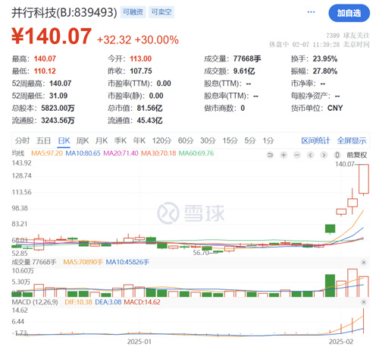The width and height of the screenshot is (379, 350).
Task: Click the MA60:69.76 moving average label
Action: (x=196, y=153)
